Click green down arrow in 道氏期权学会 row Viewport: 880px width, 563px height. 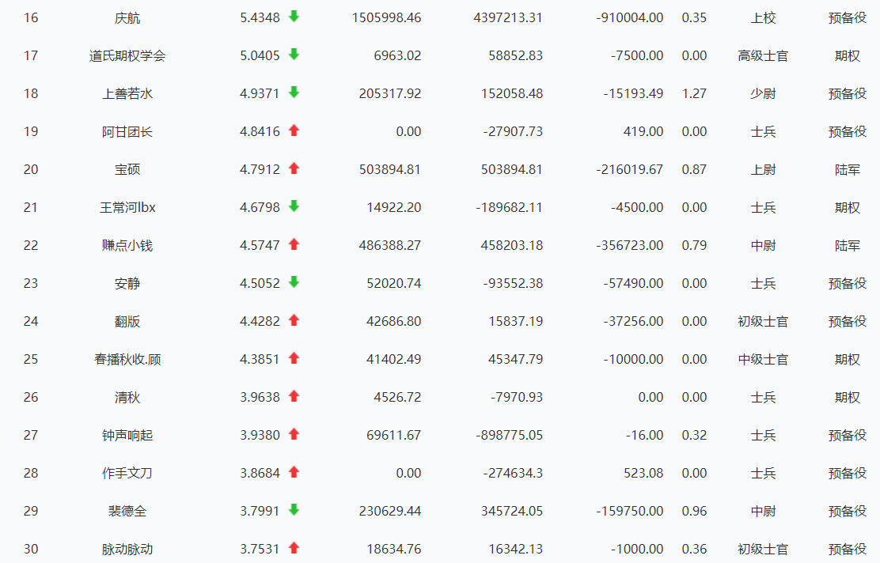point(294,55)
